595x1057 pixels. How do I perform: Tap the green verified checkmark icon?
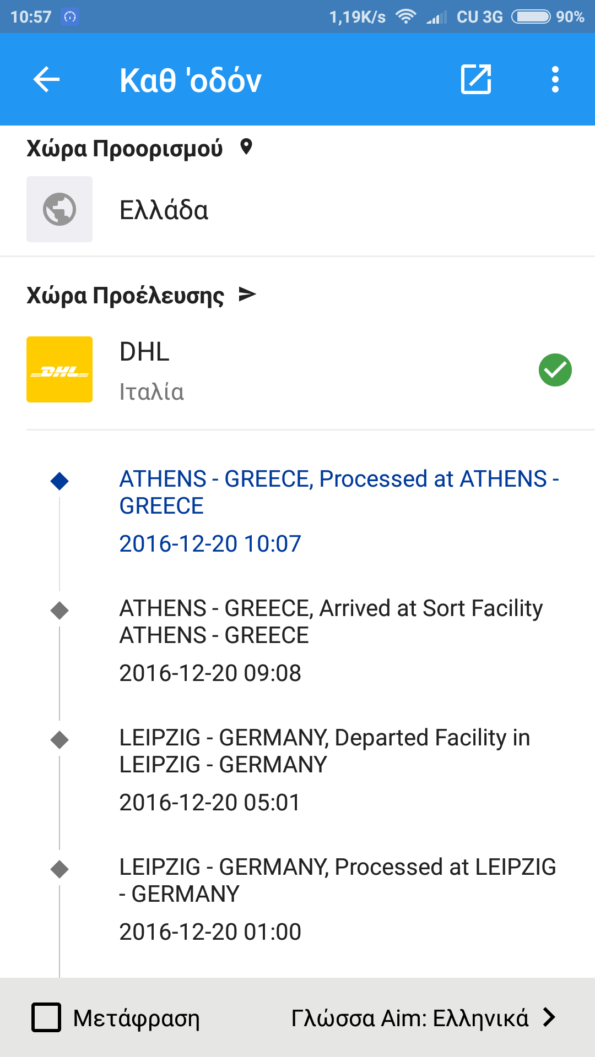pos(555,370)
